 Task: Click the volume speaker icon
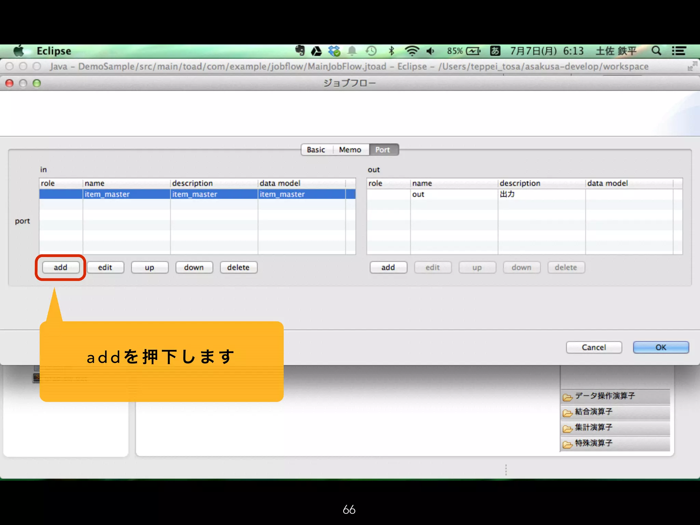coord(430,51)
